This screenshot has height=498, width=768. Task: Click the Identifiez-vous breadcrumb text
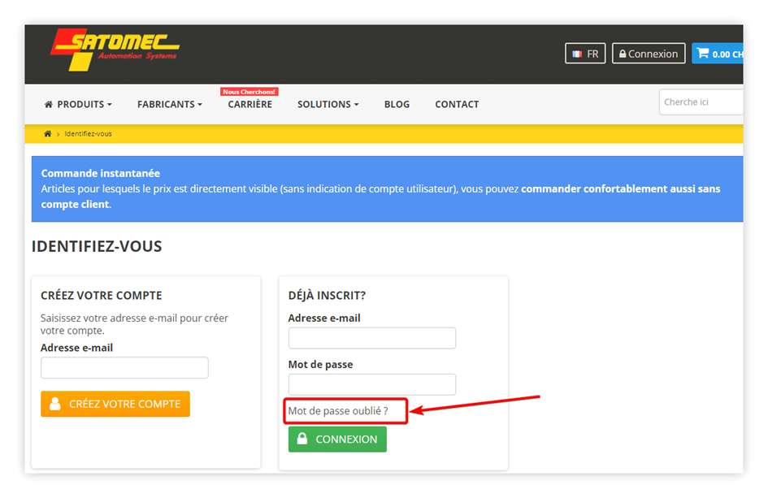point(88,134)
